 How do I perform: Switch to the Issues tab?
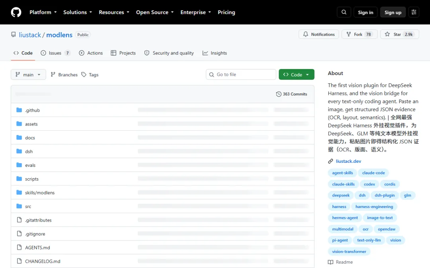pyautogui.click(x=55, y=53)
